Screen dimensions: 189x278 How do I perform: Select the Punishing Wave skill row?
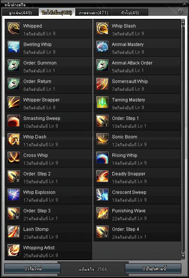coord(137,213)
